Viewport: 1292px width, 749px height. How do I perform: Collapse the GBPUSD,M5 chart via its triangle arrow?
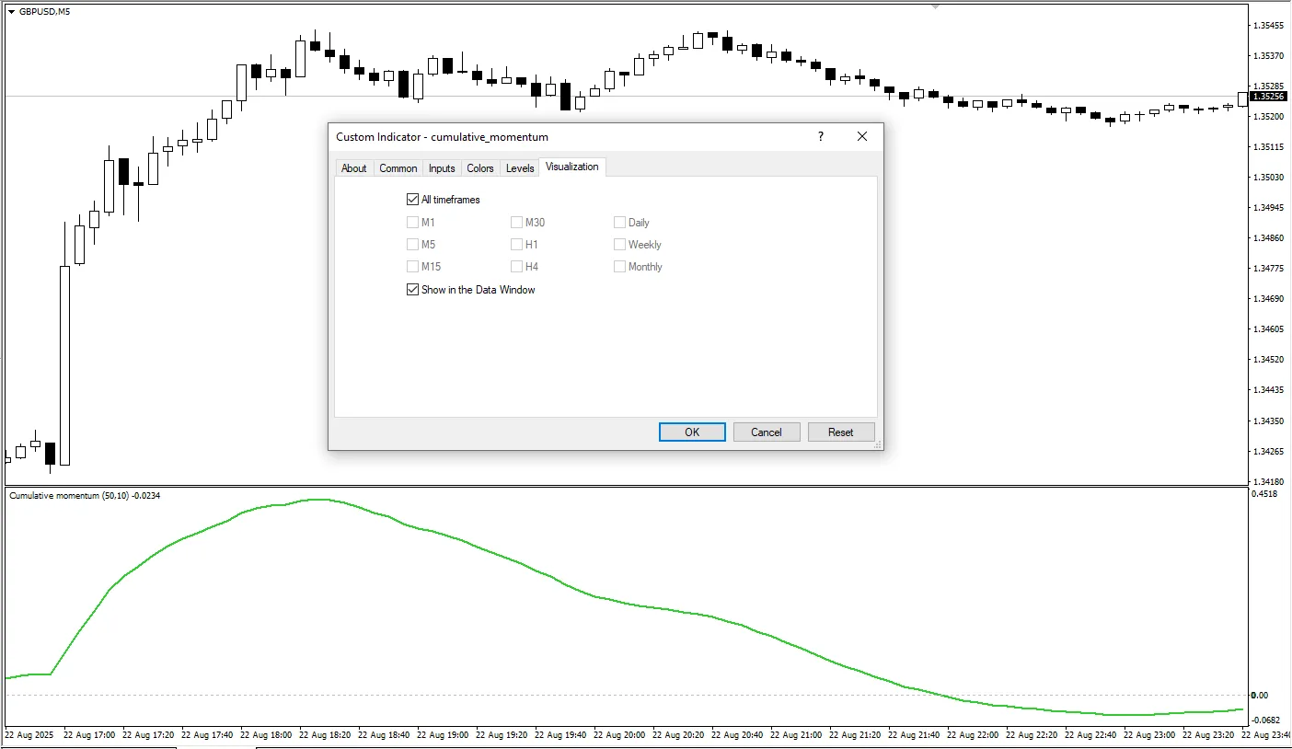tap(9, 12)
